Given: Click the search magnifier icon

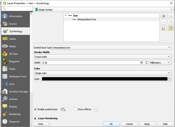Looking at the screenshot, I should (4, 9).
